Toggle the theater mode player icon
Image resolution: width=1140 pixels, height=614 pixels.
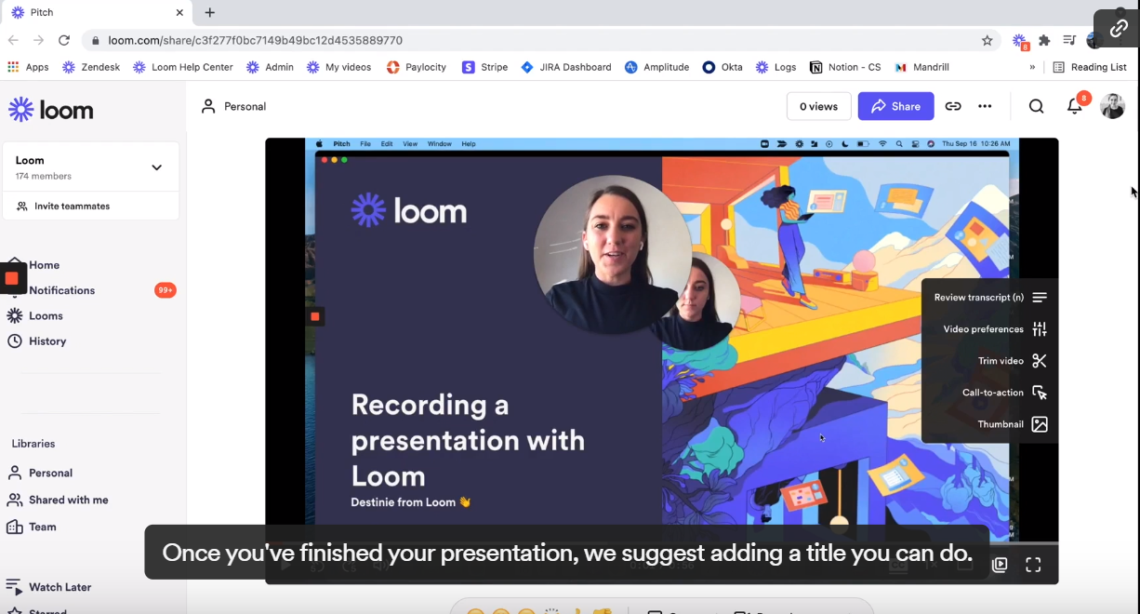1000,565
